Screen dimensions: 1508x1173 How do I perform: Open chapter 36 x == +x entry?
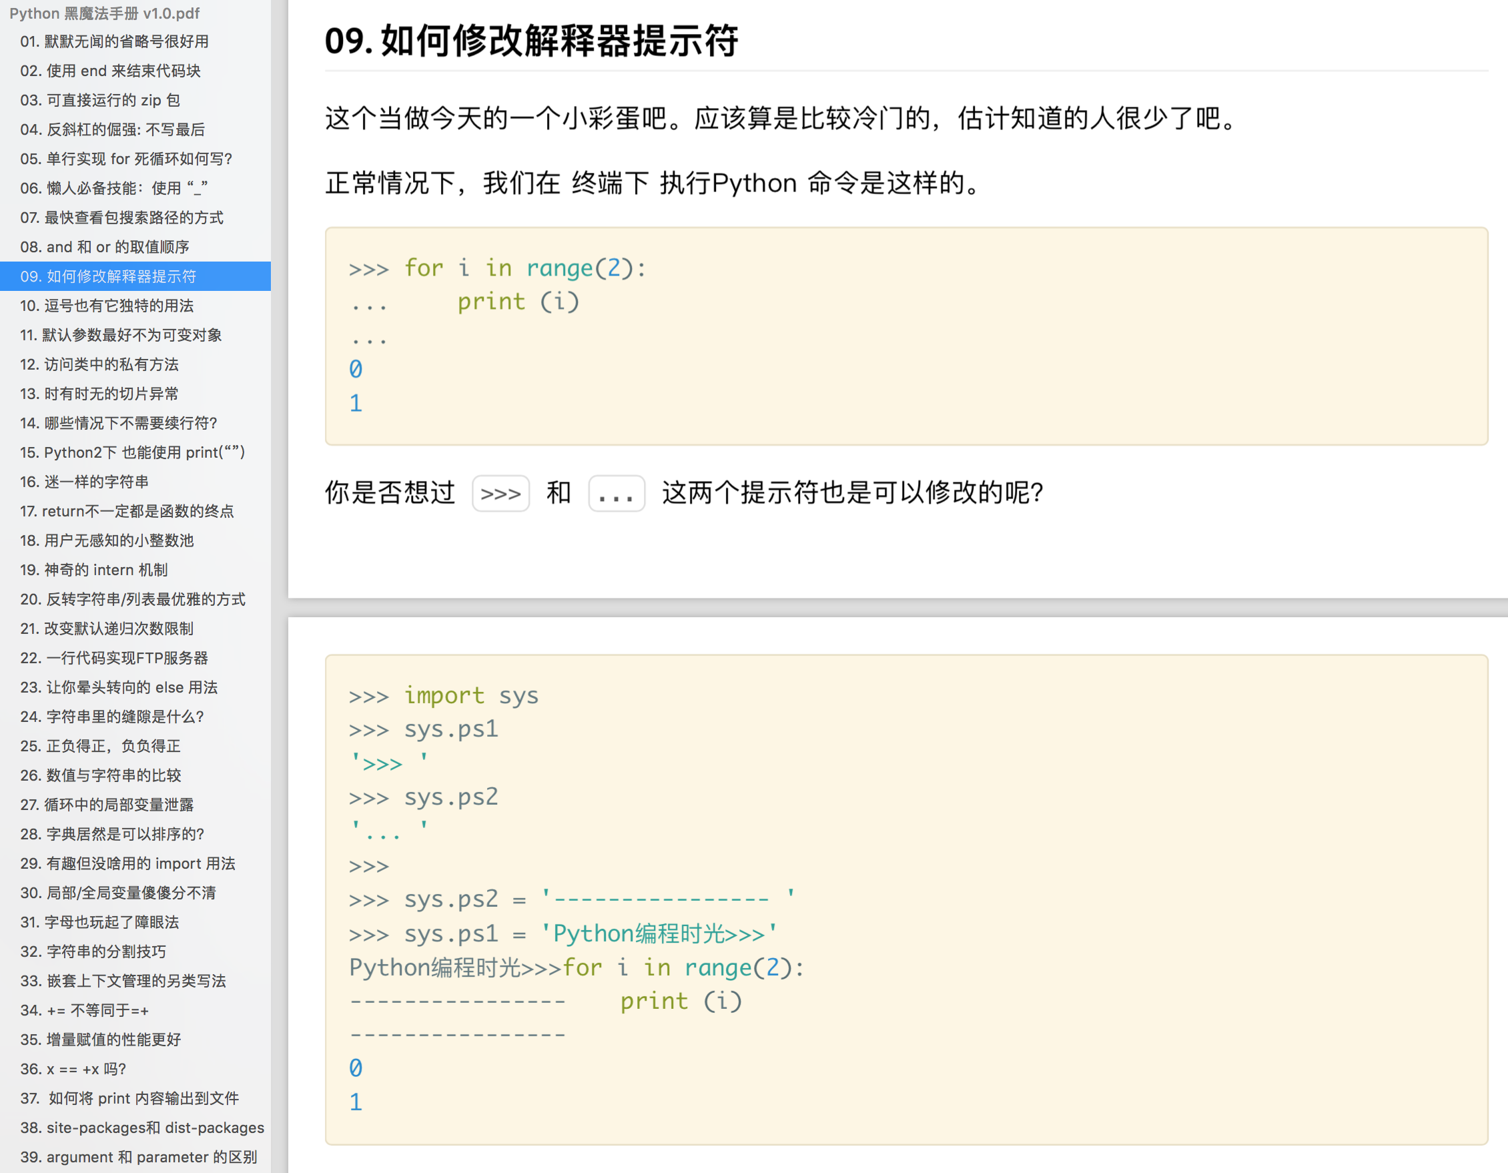[73, 1069]
